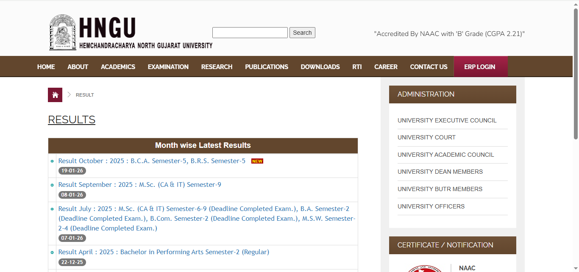Open the EXAMINATION menu
This screenshot has width=579, height=272.
point(168,67)
